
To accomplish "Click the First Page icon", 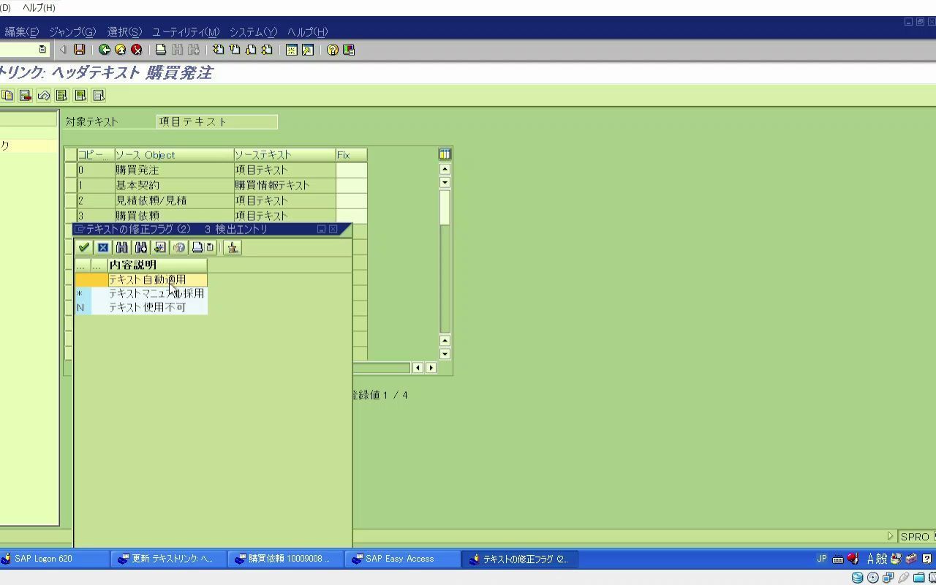I will pyautogui.click(x=219, y=50).
